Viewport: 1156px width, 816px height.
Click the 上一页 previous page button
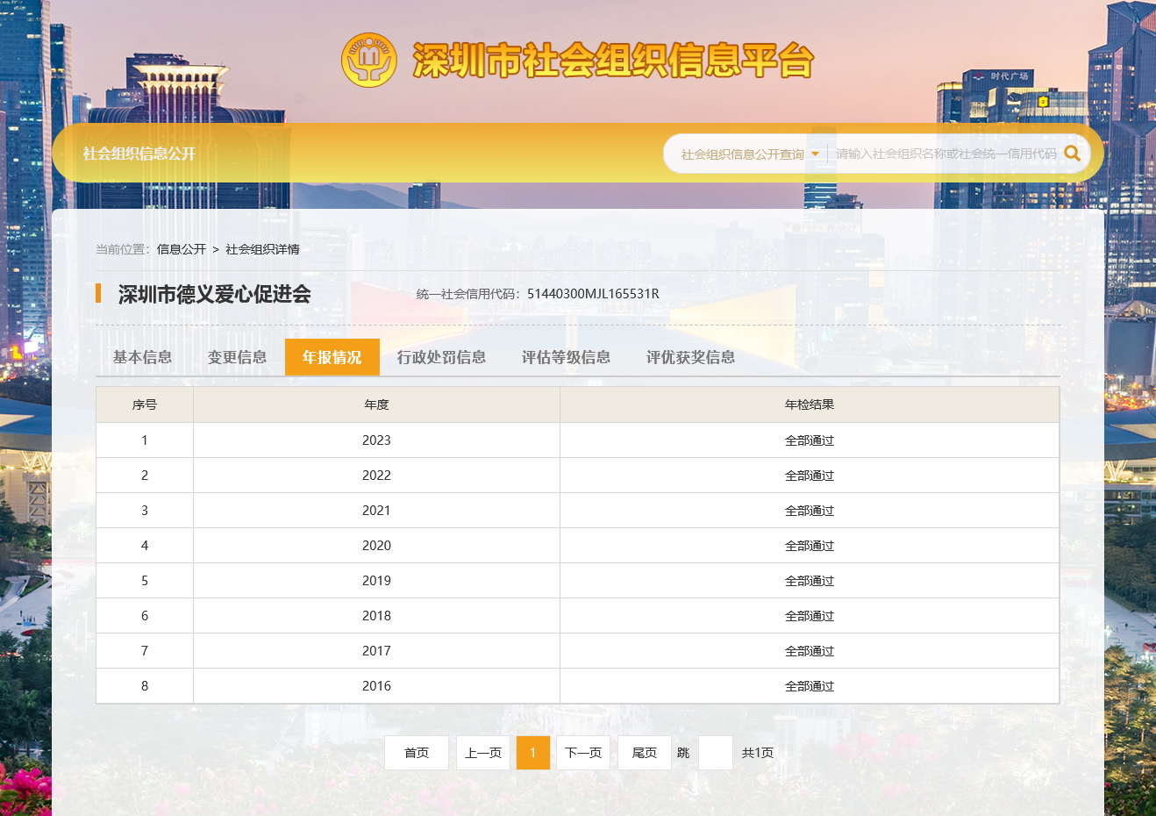click(483, 753)
